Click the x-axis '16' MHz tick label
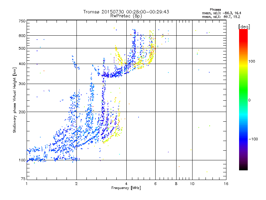The height and width of the screenshot is (200, 266). 226,184
